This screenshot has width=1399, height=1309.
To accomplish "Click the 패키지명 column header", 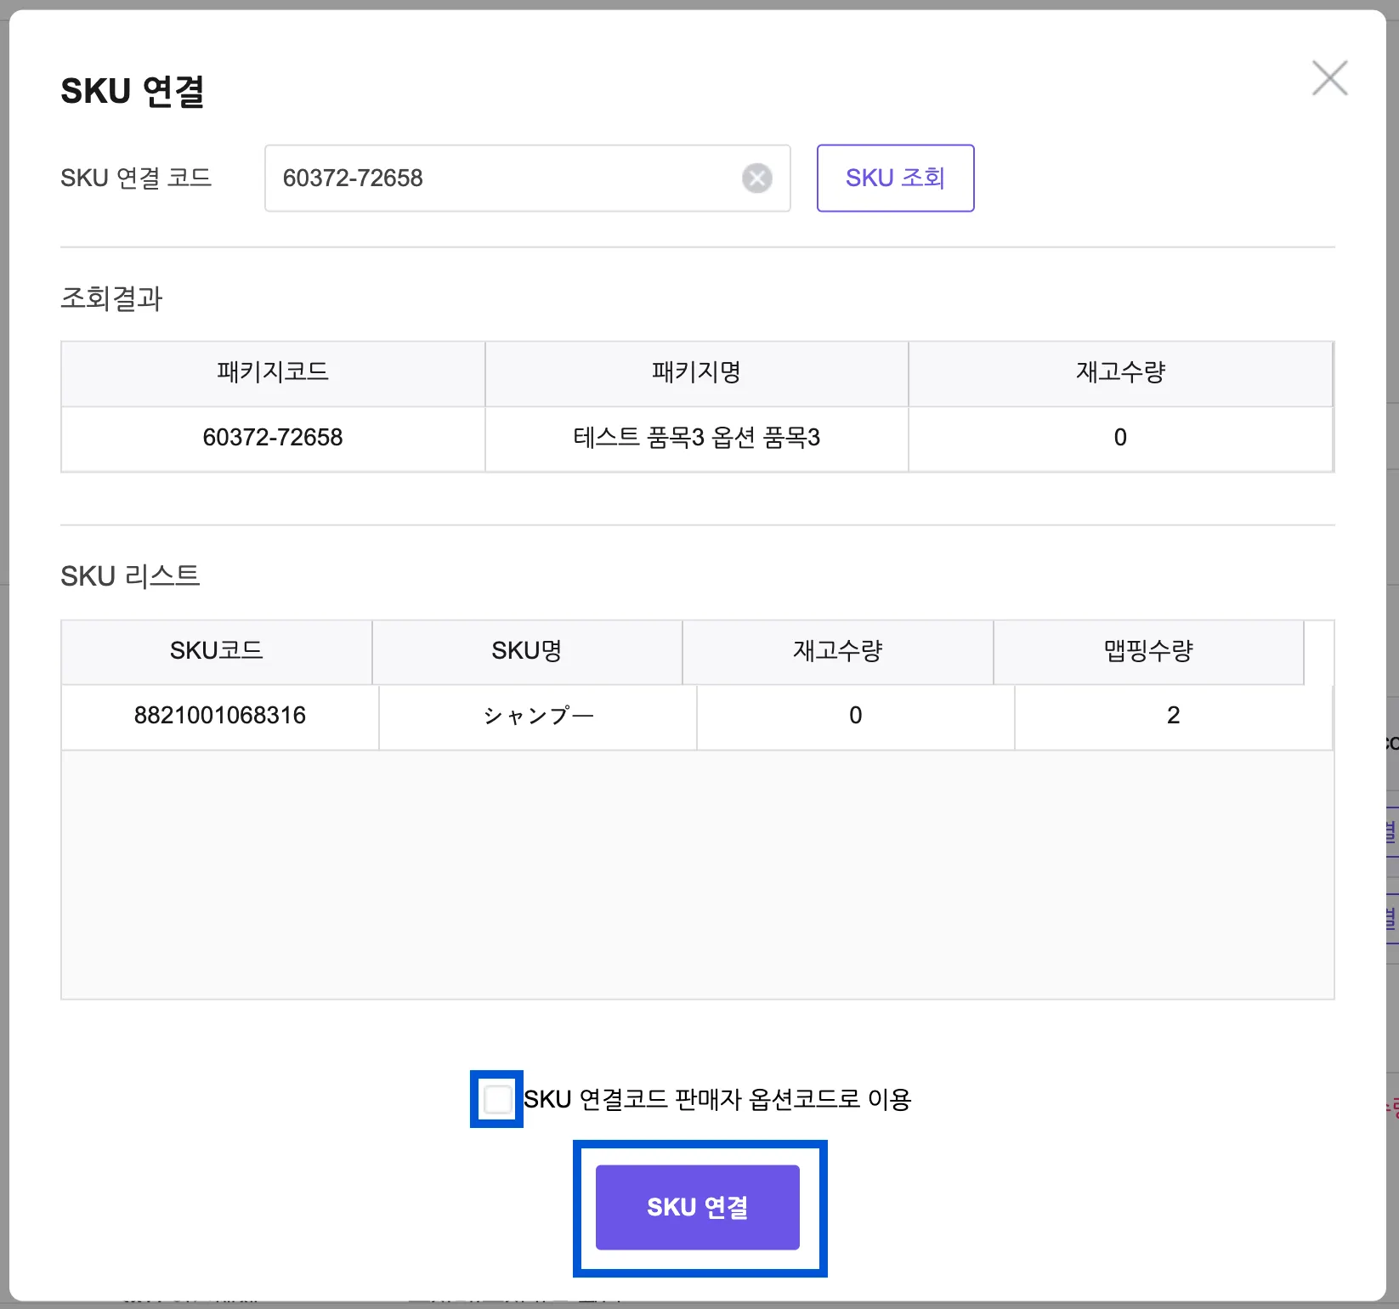I will tap(696, 373).
